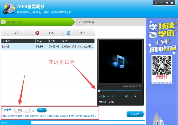Adjust the player volume slider
Image resolution: width=178 pixels, height=125 pixels.
pyautogui.click(x=135, y=96)
